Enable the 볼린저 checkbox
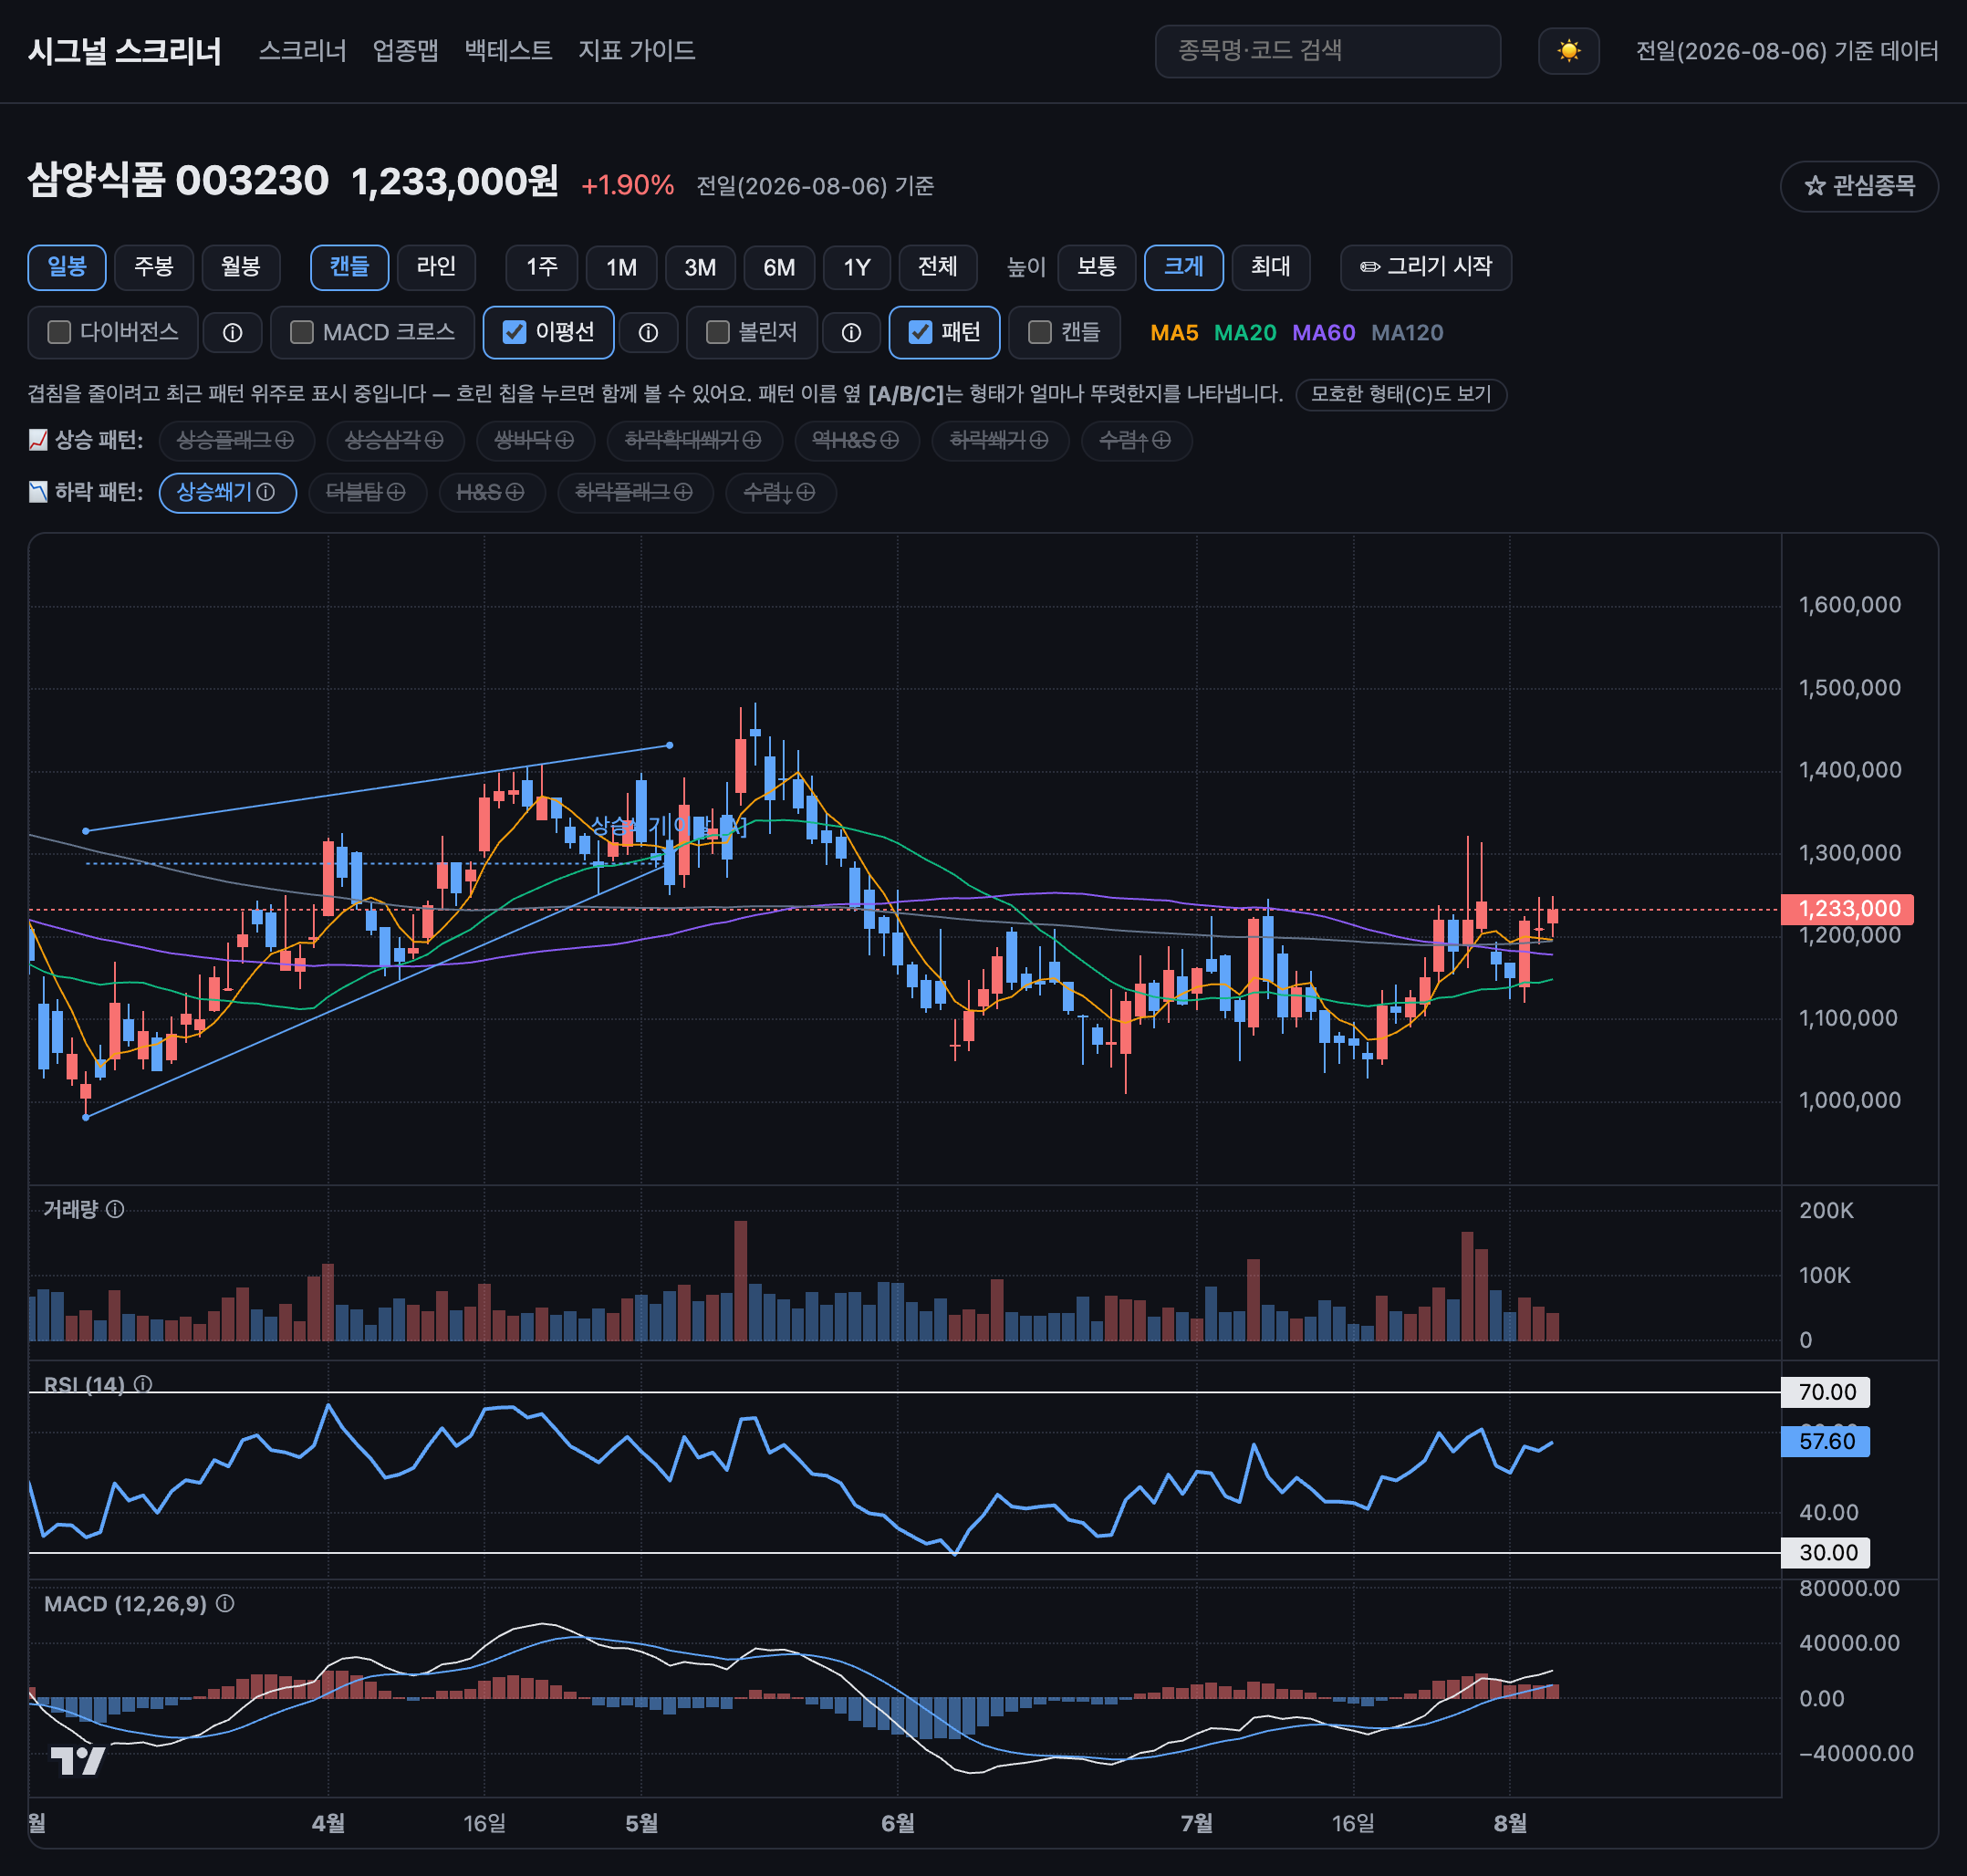Viewport: 1967px width, 1876px height. (717, 332)
